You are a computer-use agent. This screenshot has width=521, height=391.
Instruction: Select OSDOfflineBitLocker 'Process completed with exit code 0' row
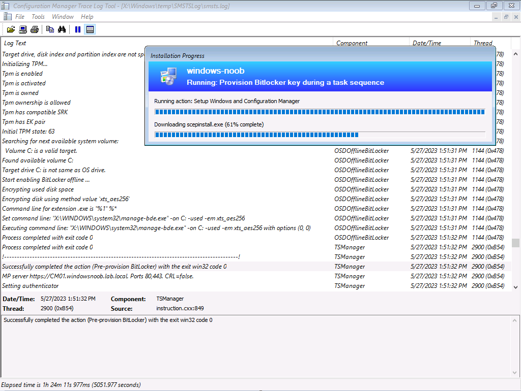click(x=256, y=238)
